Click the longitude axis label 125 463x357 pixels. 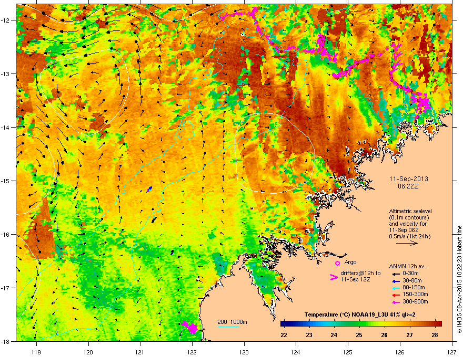(348, 352)
